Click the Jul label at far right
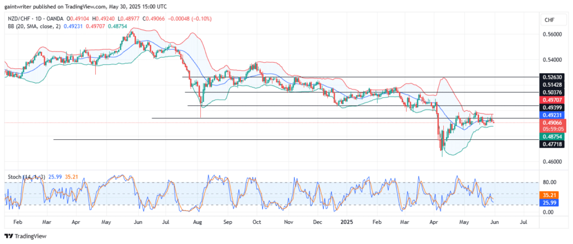The width and height of the screenshot is (573, 244). [523, 222]
